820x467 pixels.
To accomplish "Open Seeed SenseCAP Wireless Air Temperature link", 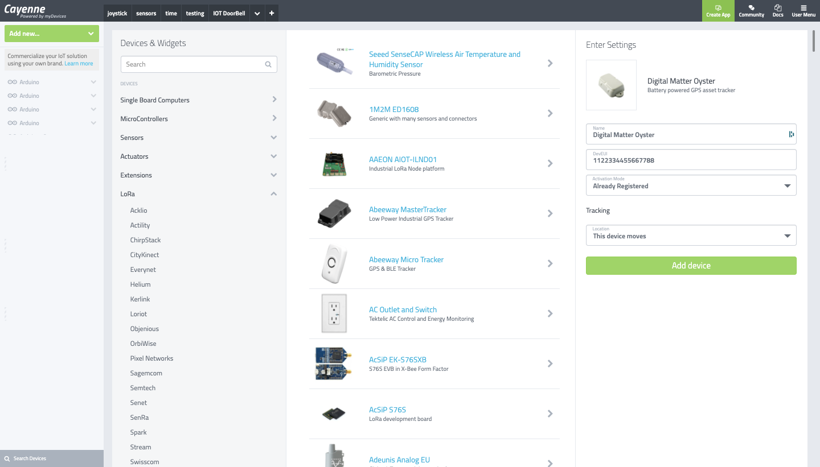I will (445, 59).
